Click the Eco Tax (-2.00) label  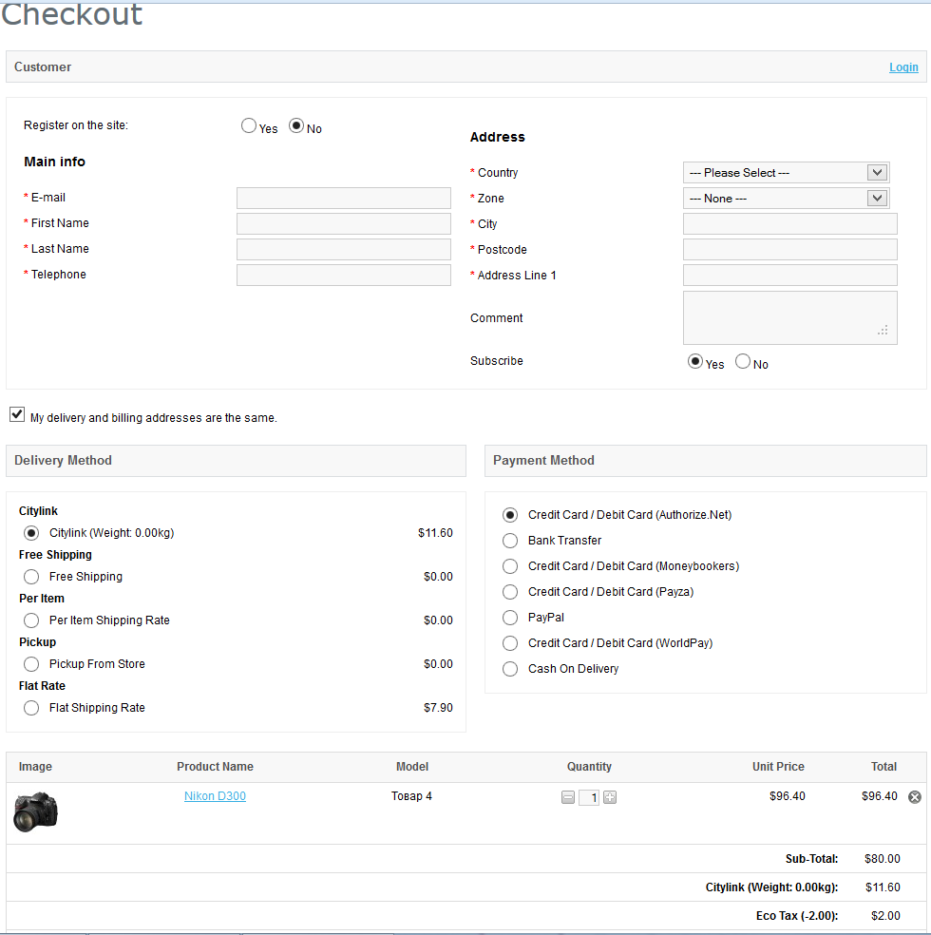pyautogui.click(x=797, y=915)
